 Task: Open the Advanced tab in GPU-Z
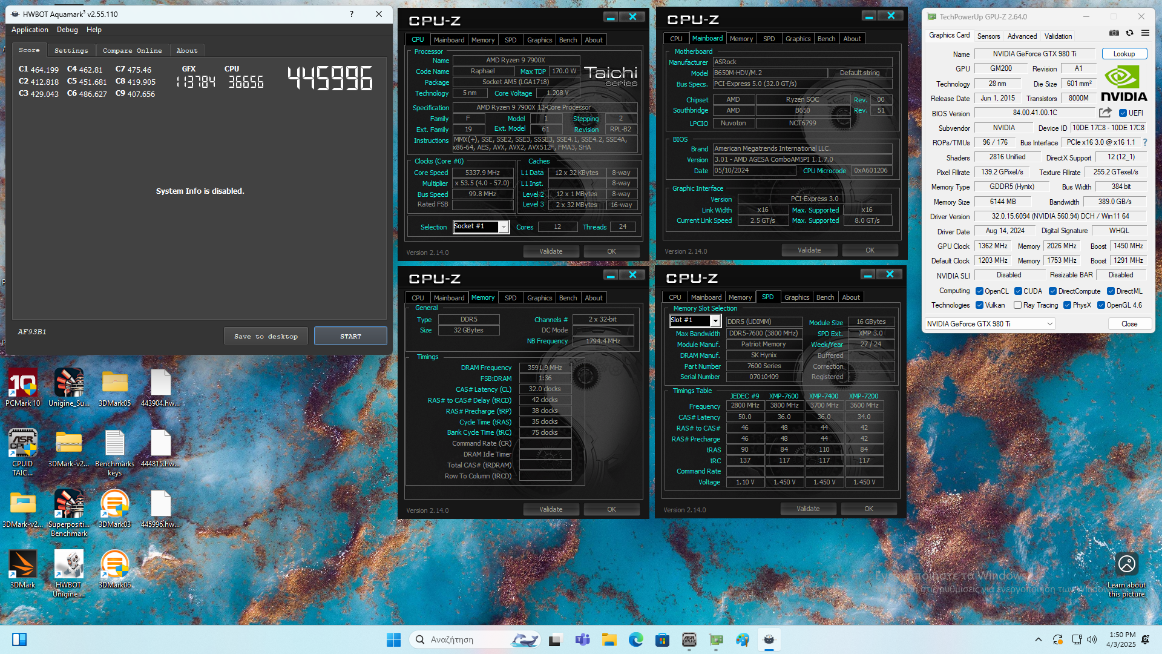pos(1022,36)
